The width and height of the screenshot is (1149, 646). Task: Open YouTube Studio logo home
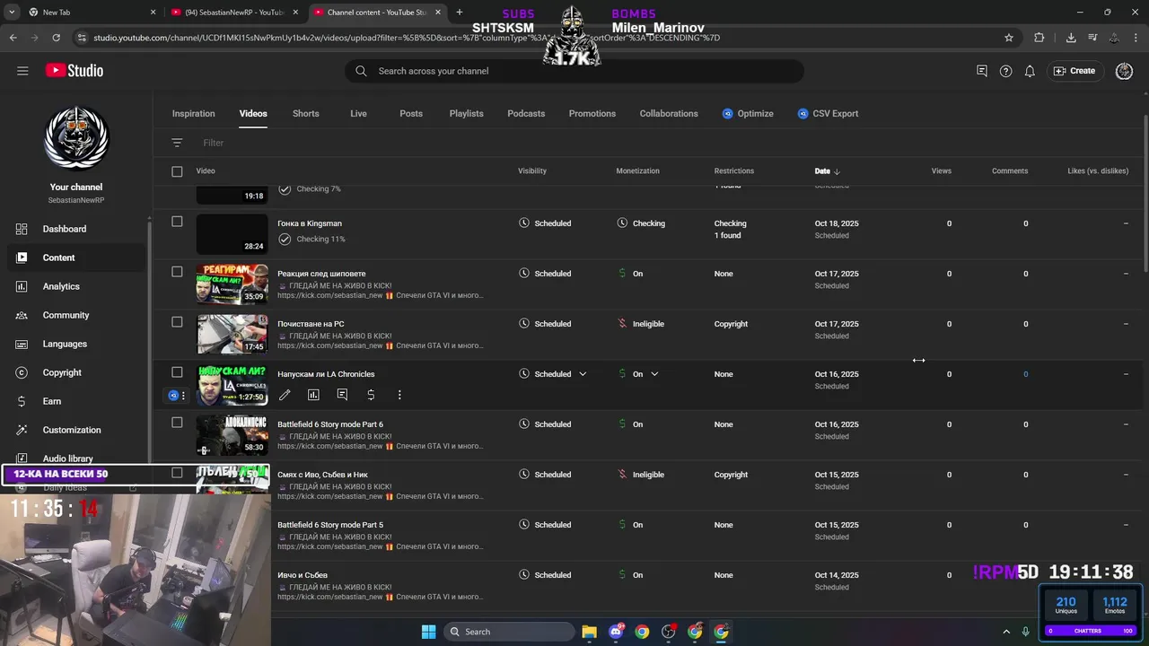pos(74,71)
